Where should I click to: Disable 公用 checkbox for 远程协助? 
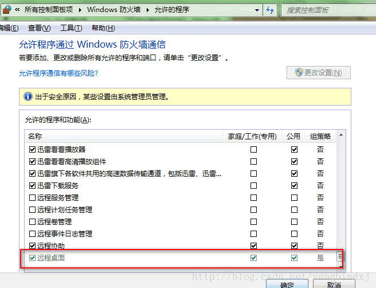294,246
